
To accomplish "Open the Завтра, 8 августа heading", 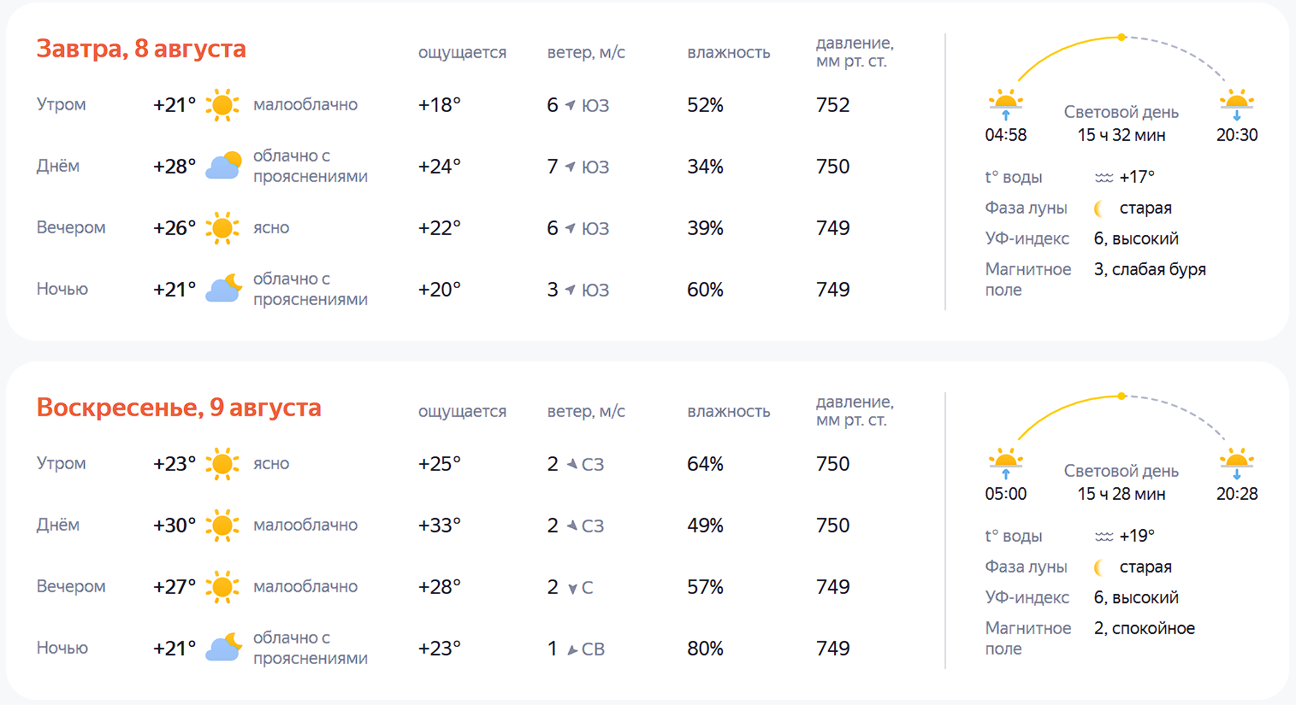I will (141, 49).
